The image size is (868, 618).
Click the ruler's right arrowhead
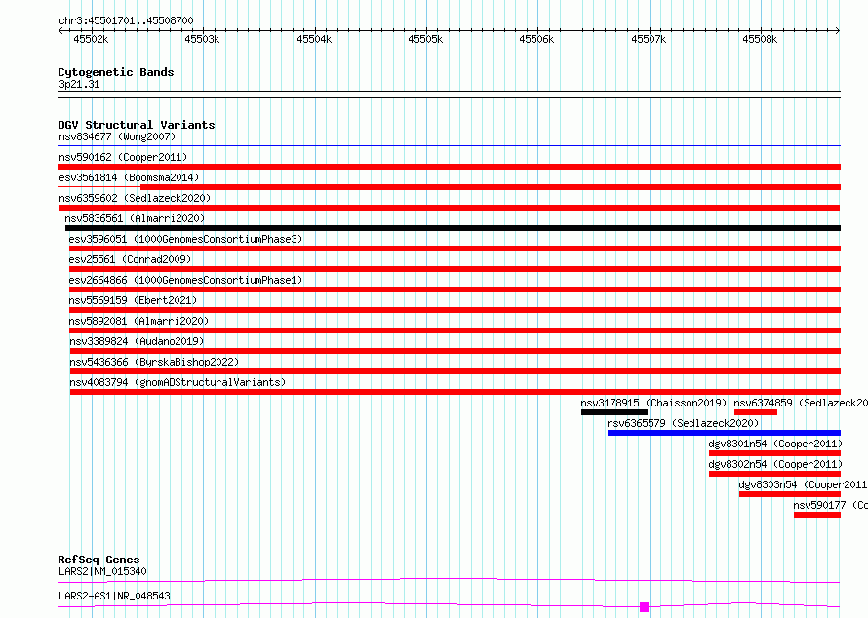pyautogui.click(x=838, y=30)
